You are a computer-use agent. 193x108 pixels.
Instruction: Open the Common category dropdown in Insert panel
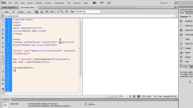[185, 17]
